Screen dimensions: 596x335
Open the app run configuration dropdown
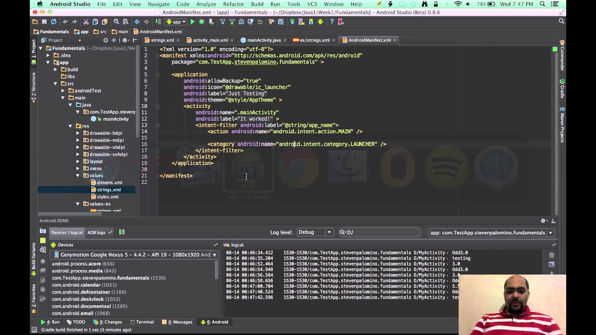coord(176,22)
